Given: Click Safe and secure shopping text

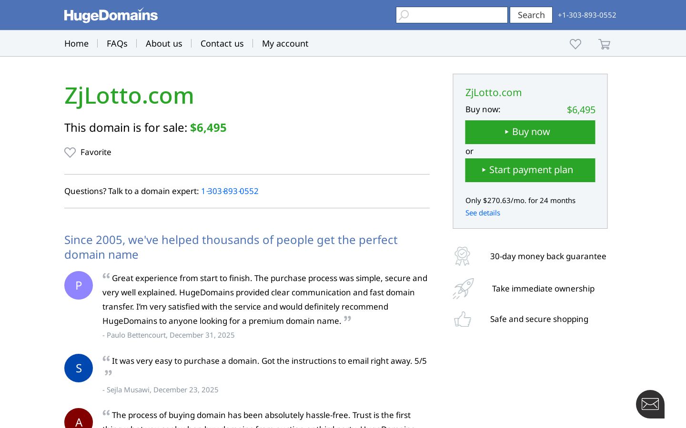Looking at the screenshot, I should [539, 319].
